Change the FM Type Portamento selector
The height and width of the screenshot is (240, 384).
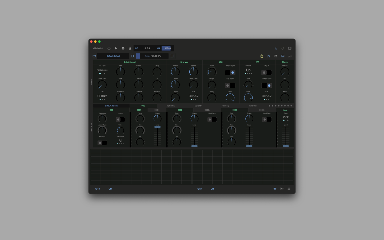tap(102, 70)
